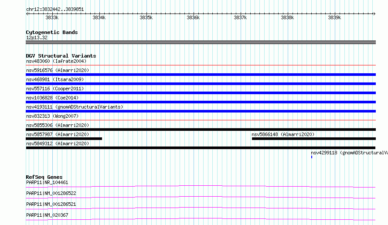This screenshot has height=225, width=388.
Task: Click the PARP11|NM_001286522 magenta transcript line
Action: point(201,197)
